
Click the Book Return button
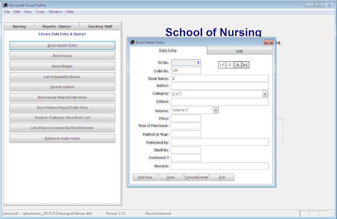tap(62, 66)
